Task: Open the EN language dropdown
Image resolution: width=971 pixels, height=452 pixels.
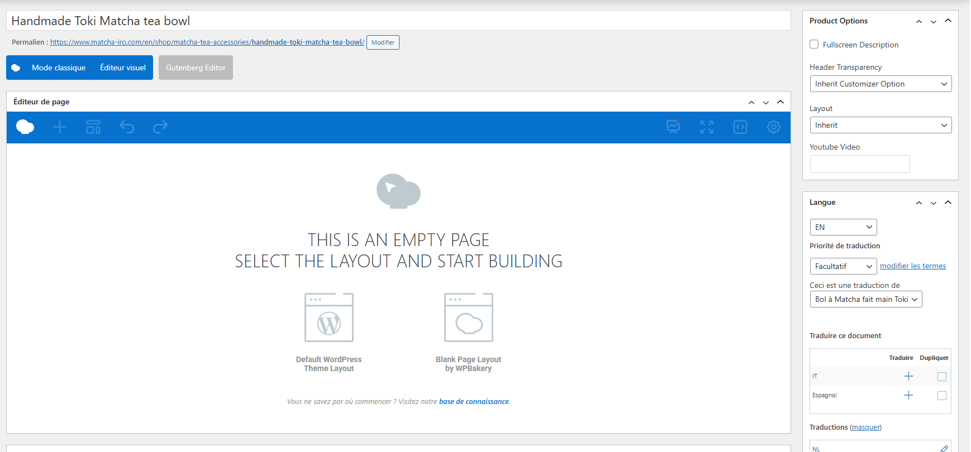Action: click(843, 227)
